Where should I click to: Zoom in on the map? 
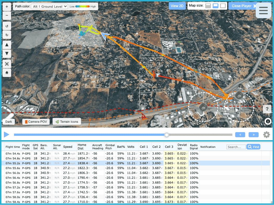coord(7,7)
